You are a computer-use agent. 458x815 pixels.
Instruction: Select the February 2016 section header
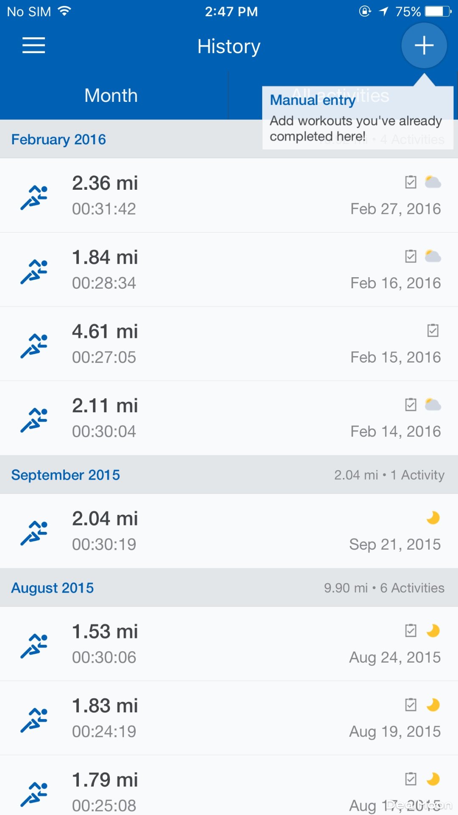59,139
